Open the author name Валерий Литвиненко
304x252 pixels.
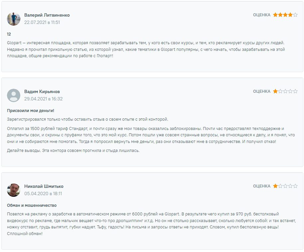[47, 15]
